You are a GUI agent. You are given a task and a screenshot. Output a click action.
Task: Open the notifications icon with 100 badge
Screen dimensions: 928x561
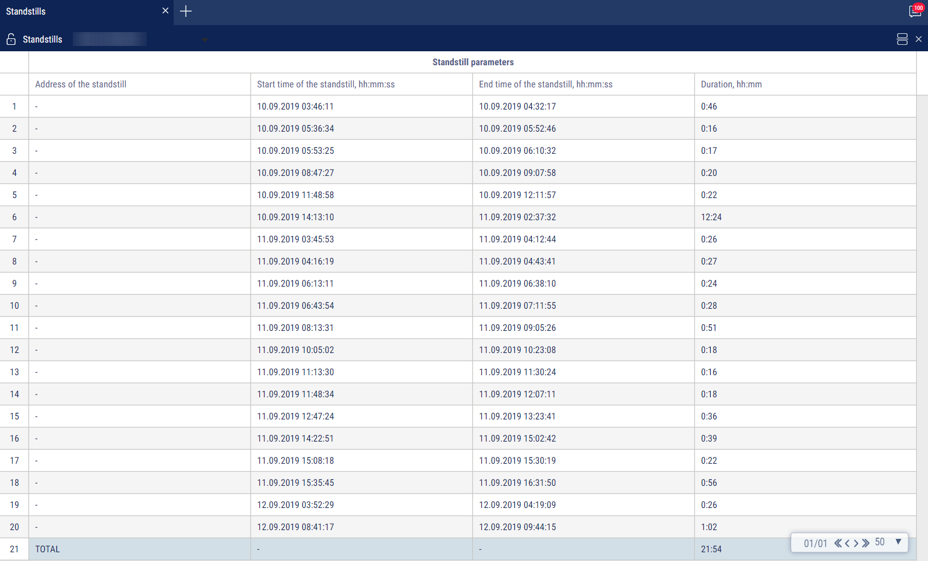click(x=915, y=11)
